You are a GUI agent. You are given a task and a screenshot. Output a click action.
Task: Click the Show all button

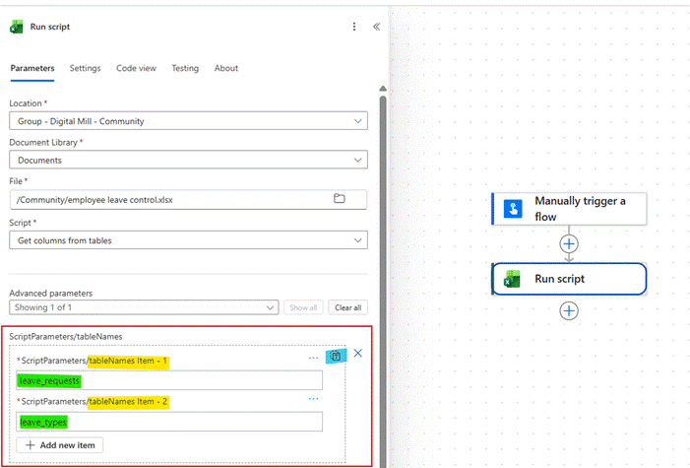[303, 307]
